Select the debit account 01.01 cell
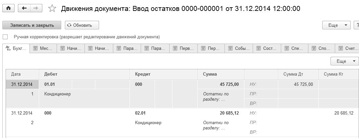The width and height of the screenshot is (359, 138). click(50, 85)
